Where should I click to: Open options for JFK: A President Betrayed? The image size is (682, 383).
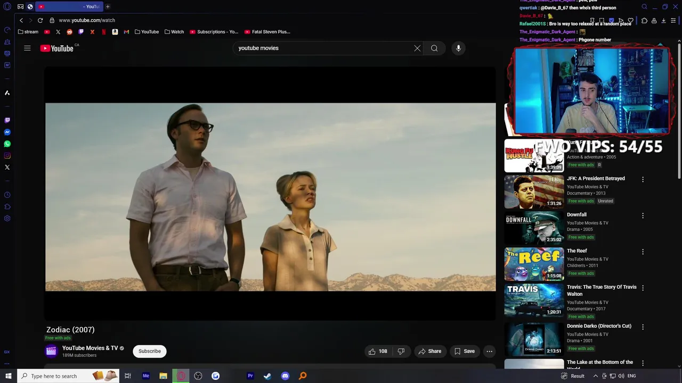click(643, 180)
